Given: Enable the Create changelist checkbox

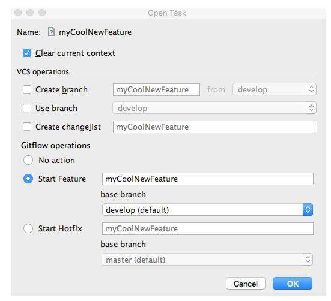Looking at the screenshot, I should (27, 127).
